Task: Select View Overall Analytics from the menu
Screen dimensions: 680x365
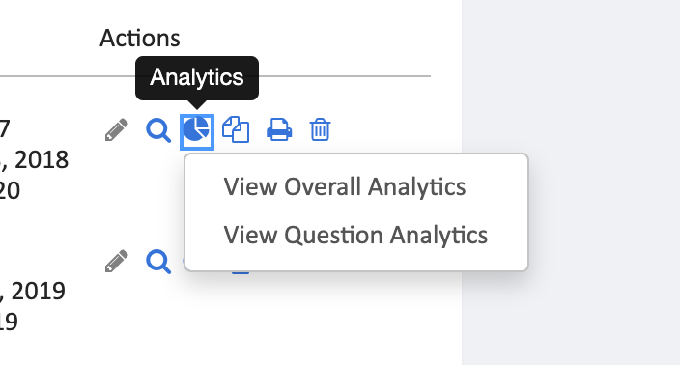Action: pyautogui.click(x=344, y=186)
